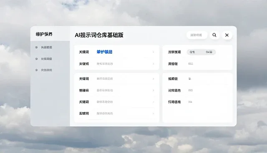Open the bottom sidebar bullet item
The width and height of the screenshot is (267, 153).
[x=43, y=70]
